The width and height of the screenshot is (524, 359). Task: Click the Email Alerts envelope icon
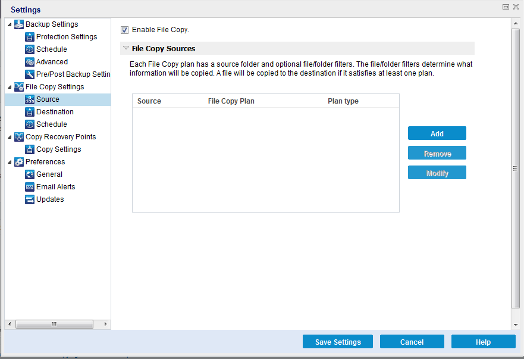29,186
